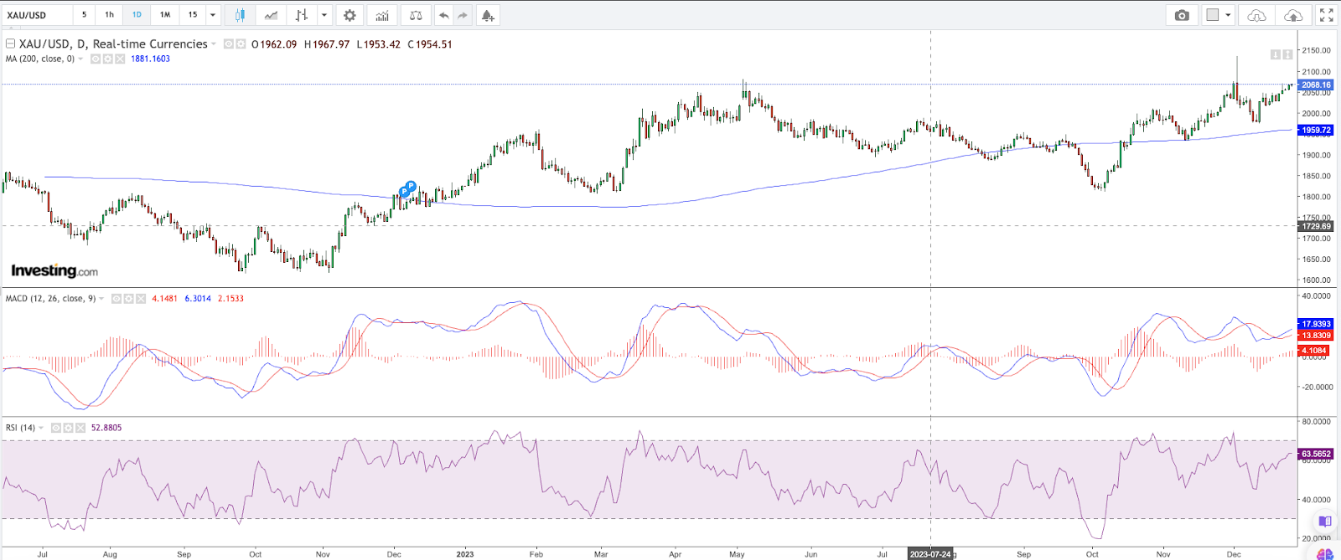1341x560 pixels.
Task: Click the 17.9393 MACD axis label
Action: [1316, 324]
